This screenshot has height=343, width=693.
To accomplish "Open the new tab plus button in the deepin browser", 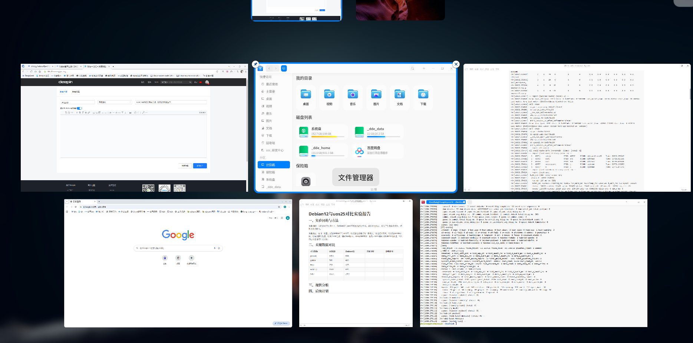I will coord(113,66).
